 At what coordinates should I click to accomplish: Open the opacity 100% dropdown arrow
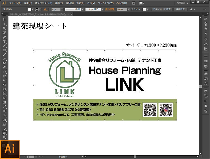click(129, 9)
